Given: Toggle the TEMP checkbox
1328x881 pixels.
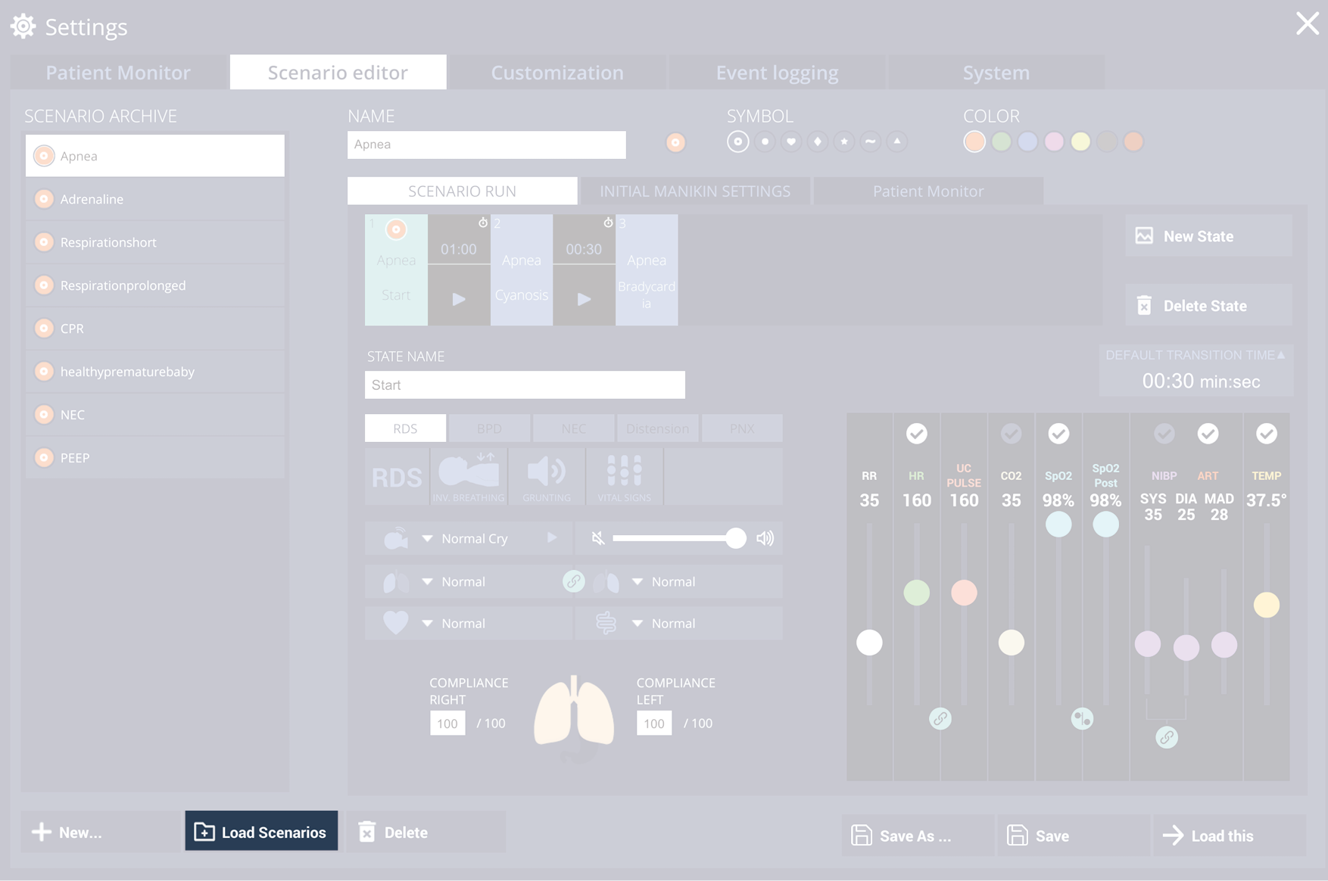Looking at the screenshot, I should click(x=1266, y=434).
